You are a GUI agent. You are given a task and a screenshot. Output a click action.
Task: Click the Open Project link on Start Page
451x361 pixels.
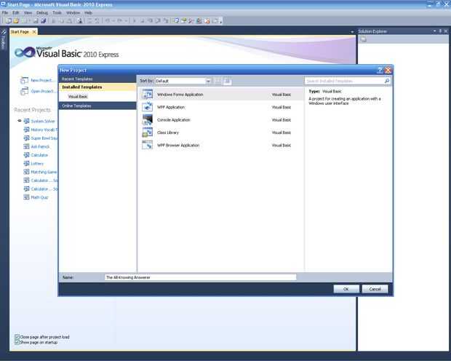coord(43,91)
